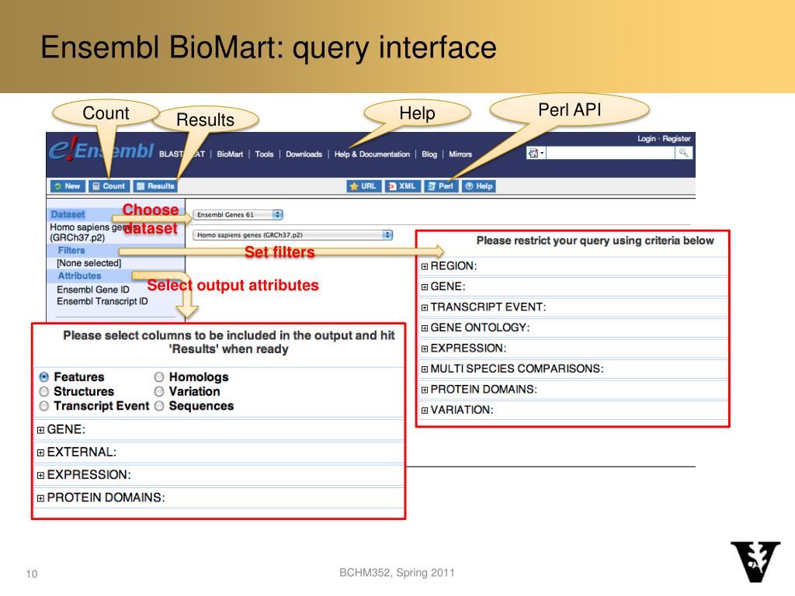
Task: Expand the GENE attributes section
Action: point(40,430)
